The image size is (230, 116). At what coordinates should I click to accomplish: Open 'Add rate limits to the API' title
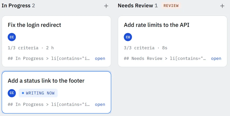click(x=157, y=25)
